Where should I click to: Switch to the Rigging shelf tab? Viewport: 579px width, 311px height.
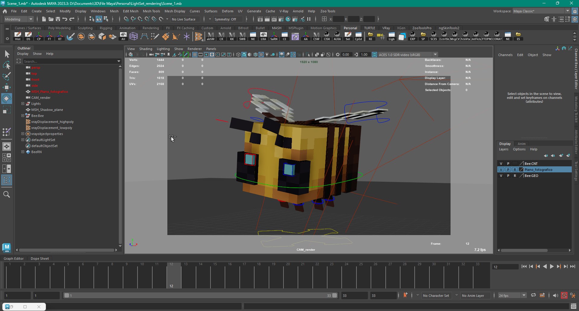pyautogui.click(x=106, y=28)
